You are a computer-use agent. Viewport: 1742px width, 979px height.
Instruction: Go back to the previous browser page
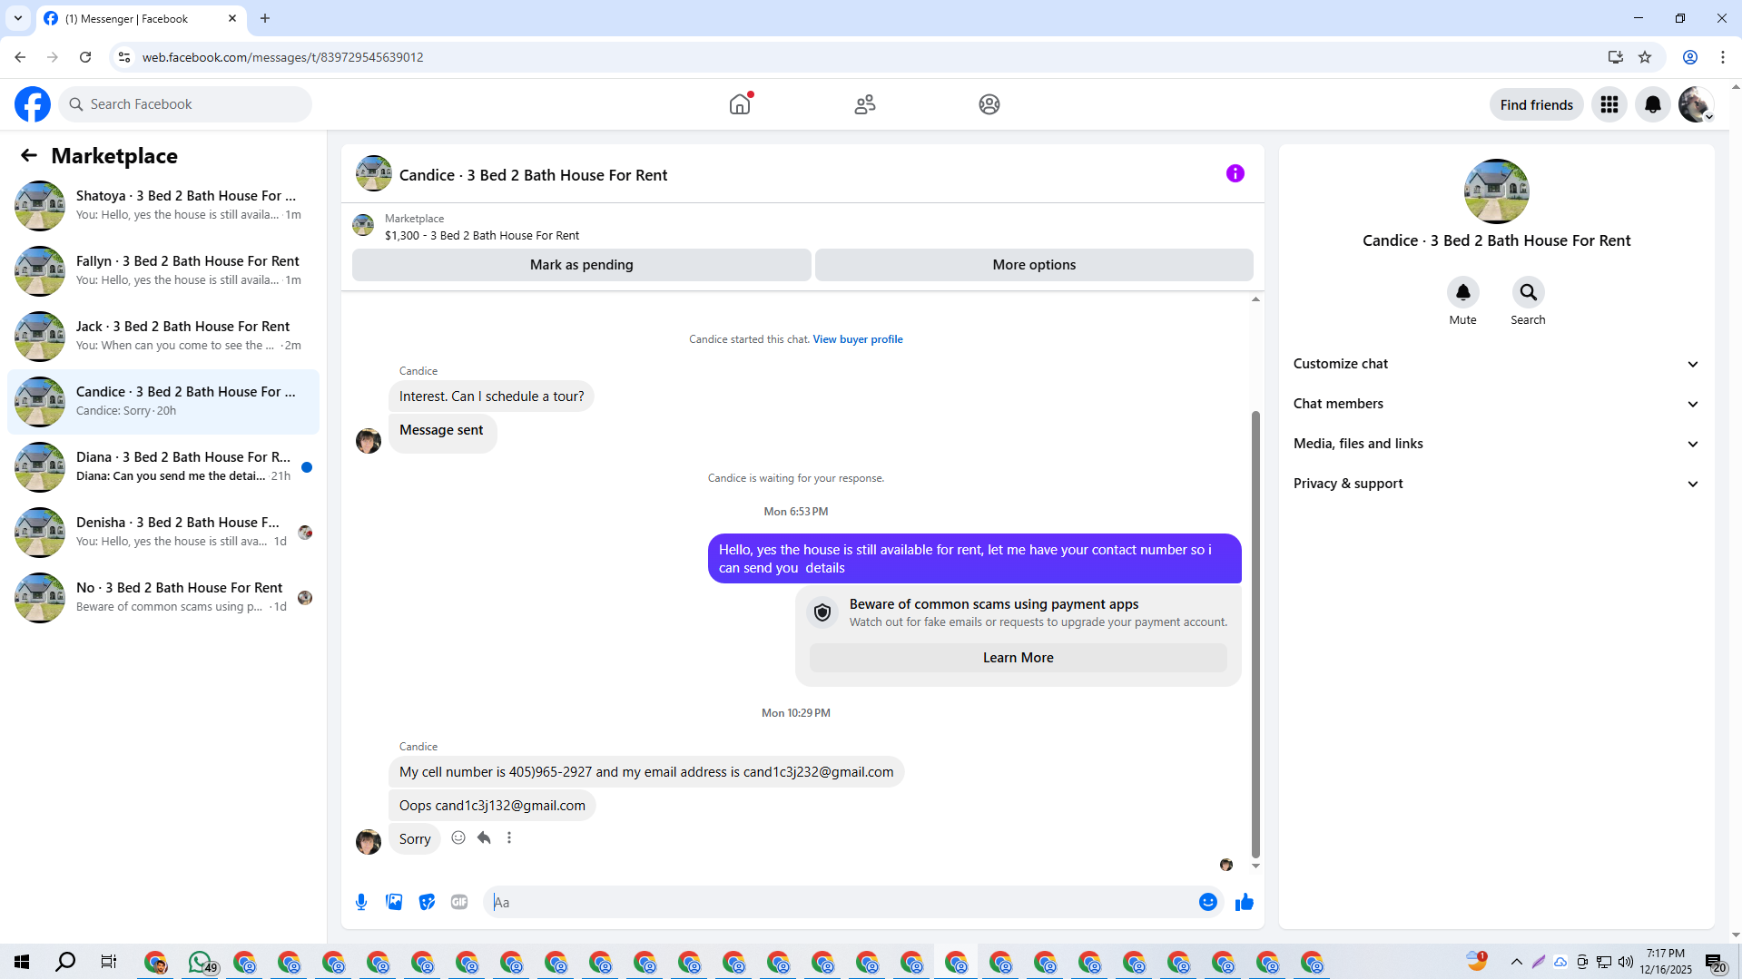pos(20,57)
